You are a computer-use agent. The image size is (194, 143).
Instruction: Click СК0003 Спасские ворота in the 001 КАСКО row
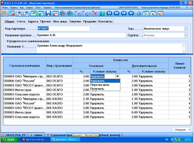tap(24, 117)
